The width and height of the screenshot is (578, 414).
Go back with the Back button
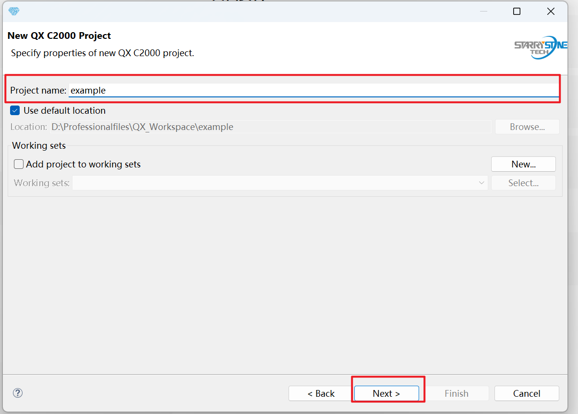coord(321,393)
